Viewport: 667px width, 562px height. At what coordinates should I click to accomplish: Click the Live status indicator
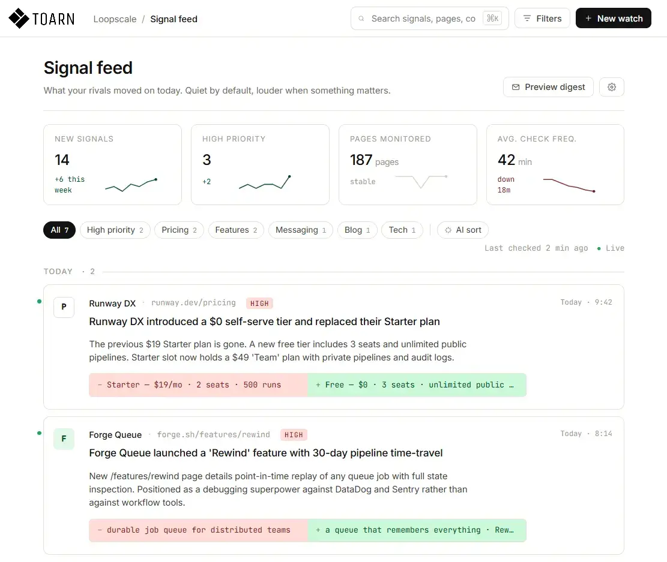point(611,248)
